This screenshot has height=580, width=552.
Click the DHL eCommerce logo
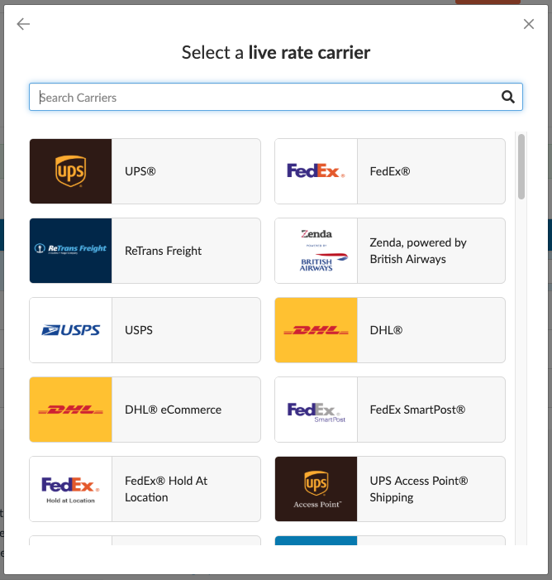pos(70,410)
